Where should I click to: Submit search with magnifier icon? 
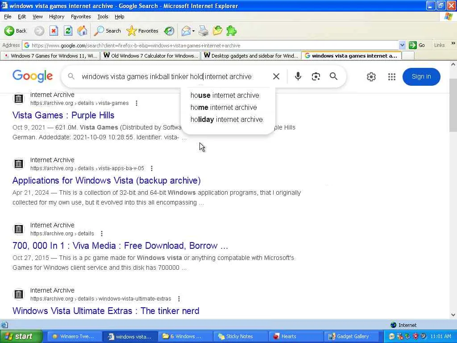[x=333, y=76]
